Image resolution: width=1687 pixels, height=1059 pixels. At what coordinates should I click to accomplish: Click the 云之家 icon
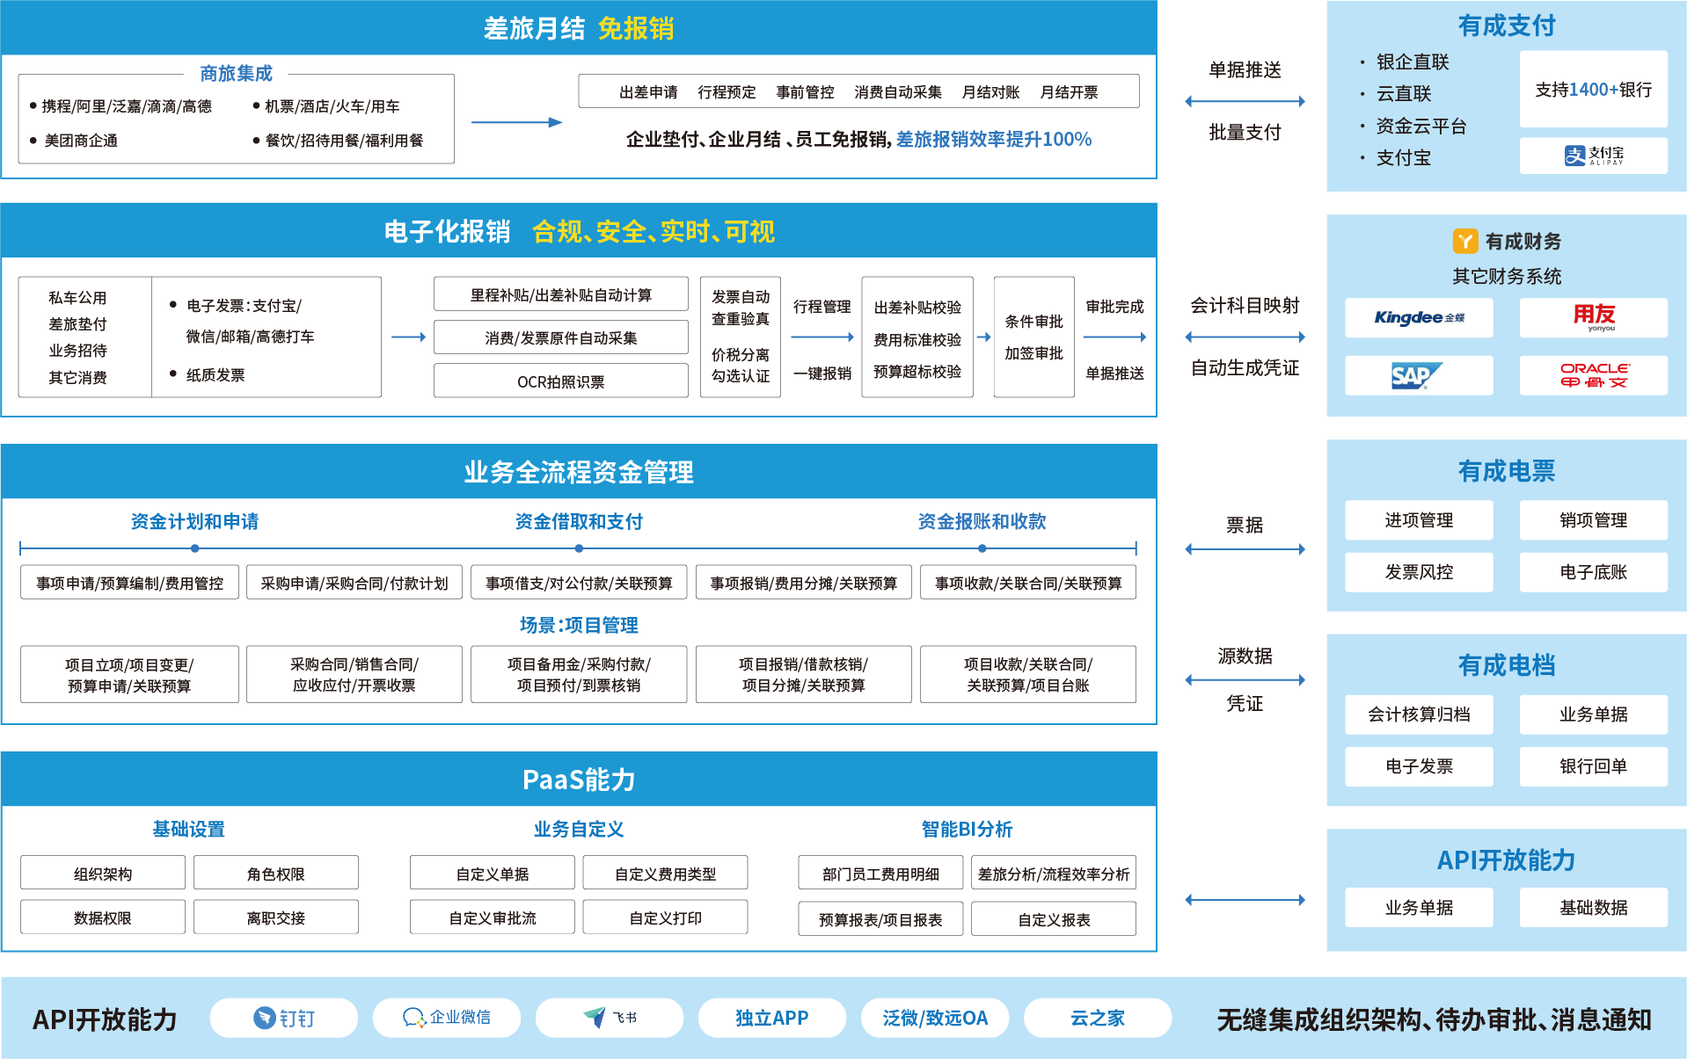point(1096,1018)
